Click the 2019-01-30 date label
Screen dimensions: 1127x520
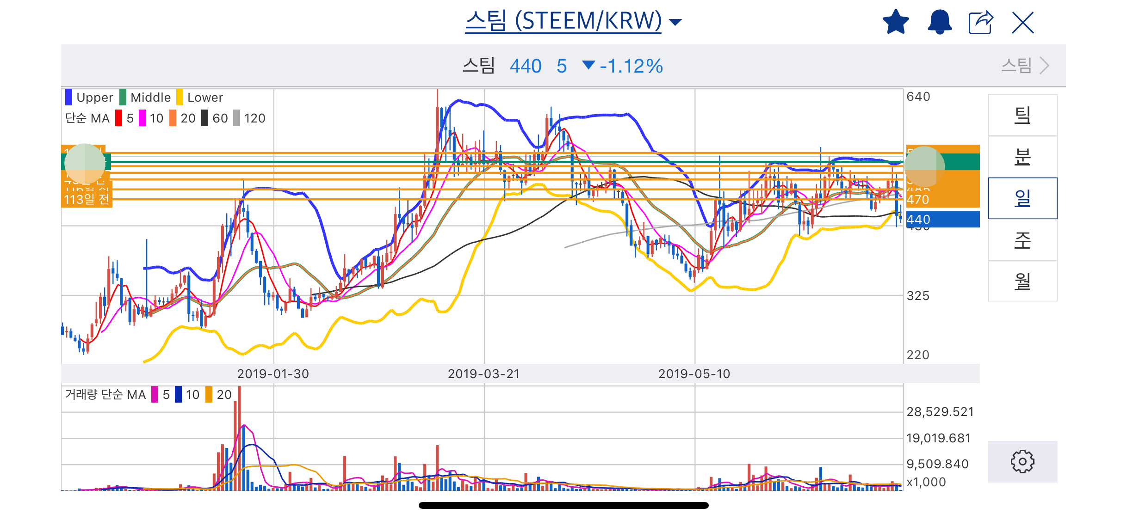point(273,373)
